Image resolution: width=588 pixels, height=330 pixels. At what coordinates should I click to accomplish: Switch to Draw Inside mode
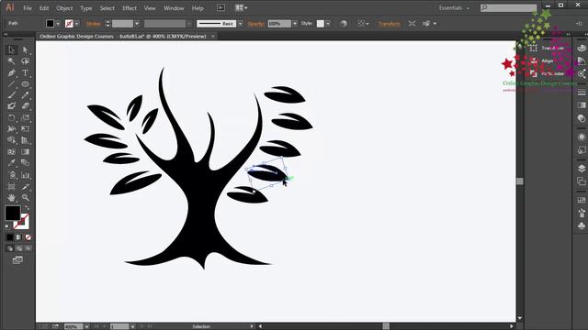click(x=28, y=248)
